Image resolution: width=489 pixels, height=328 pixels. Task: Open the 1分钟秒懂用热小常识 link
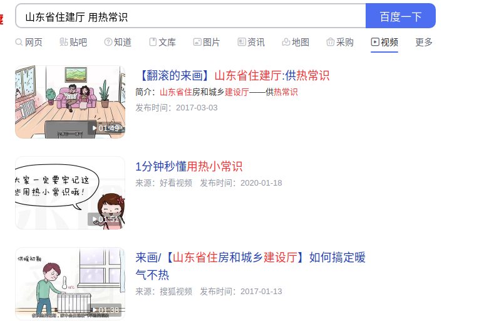coord(188,166)
